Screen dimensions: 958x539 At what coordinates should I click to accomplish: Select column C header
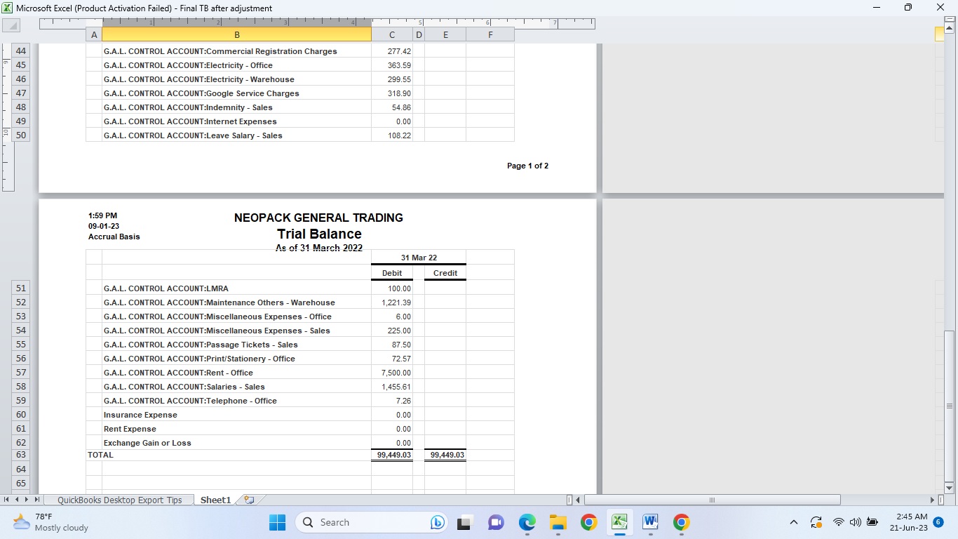[392, 34]
